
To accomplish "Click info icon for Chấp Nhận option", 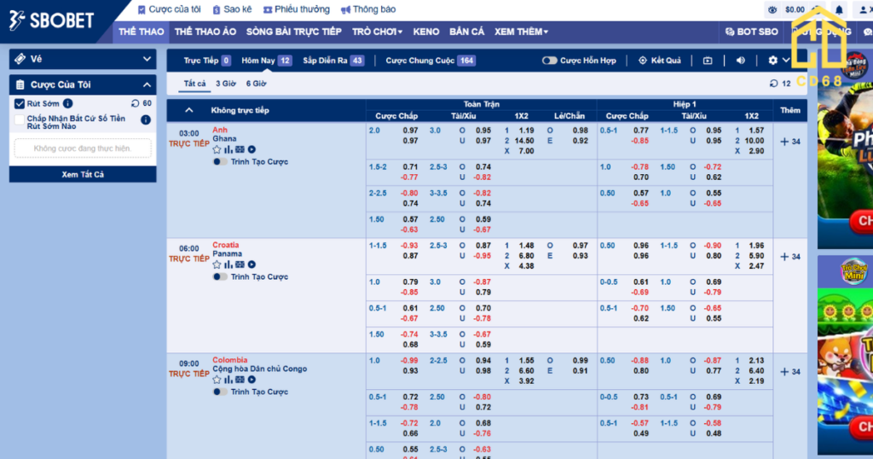I will coord(145,119).
